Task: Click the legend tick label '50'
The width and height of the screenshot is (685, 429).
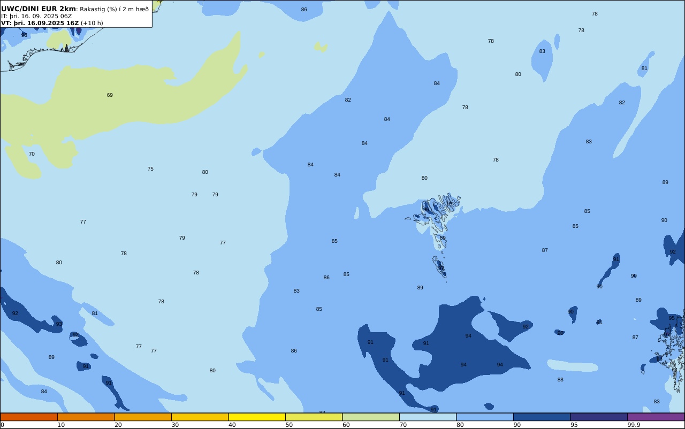Action: pos(289,425)
